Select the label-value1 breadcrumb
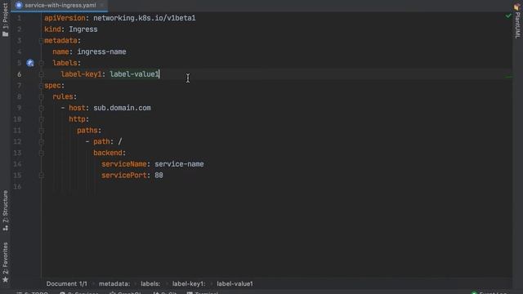523x294 pixels. point(235,283)
